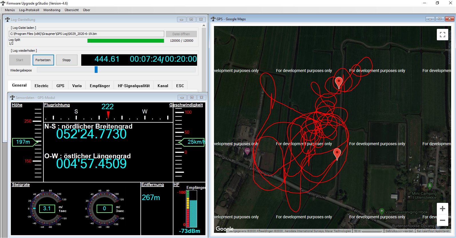Screen dimensions: 456x238
Task: Click the Sensordaten window title icon
Action: [x=12, y=97]
